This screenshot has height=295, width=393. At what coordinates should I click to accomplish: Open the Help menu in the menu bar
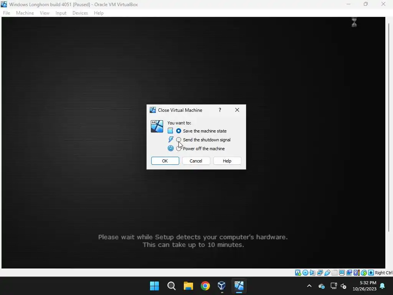(99, 13)
